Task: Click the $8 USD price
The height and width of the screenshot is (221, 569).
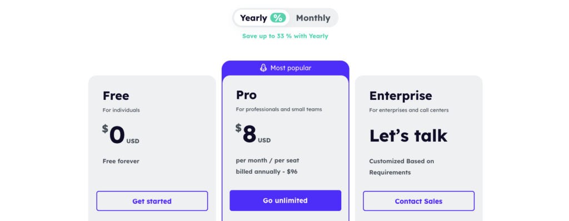Action: (x=253, y=134)
